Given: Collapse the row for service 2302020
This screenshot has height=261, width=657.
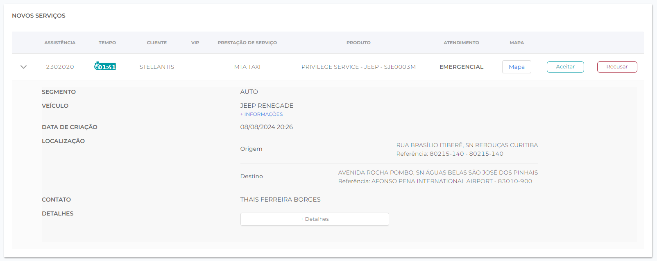Looking at the screenshot, I should [x=23, y=67].
